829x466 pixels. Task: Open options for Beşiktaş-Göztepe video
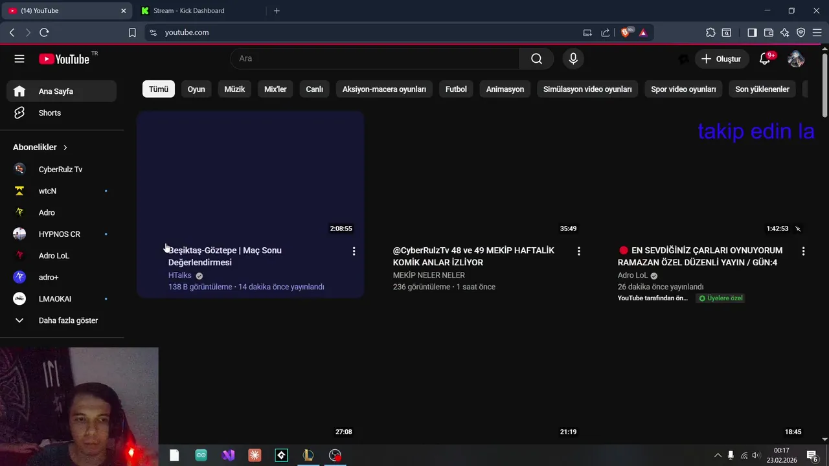click(354, 251)
